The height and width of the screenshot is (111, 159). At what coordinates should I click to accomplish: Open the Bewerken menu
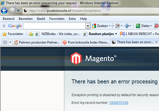[25, 19]
